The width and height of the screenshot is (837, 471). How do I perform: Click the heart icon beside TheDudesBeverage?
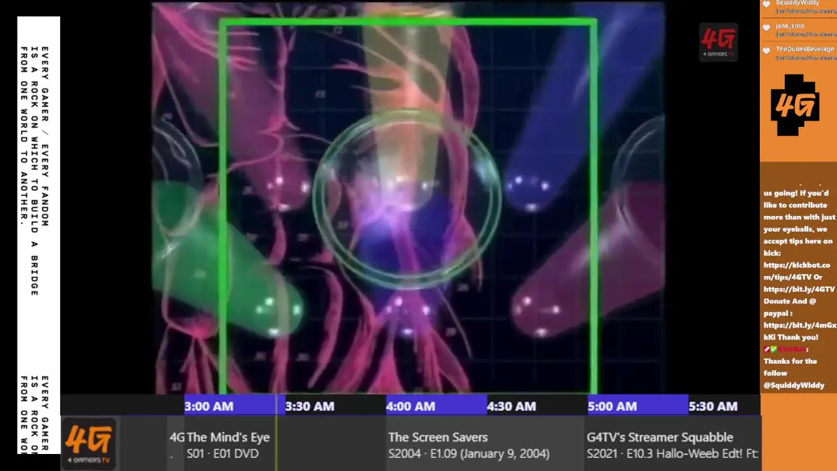767,50
